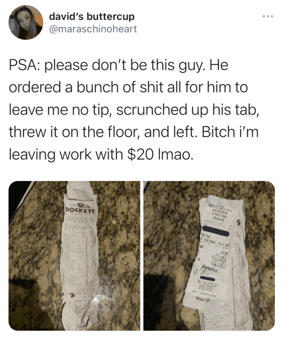
Task: Open the left photo of the crumpled receipt
Action: pyautogui.click(x=74, y=256)
